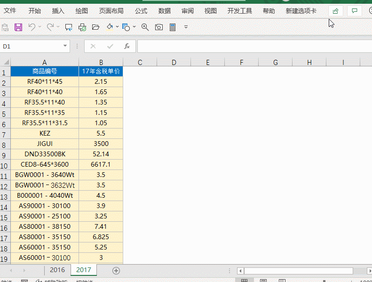Click the Name Box showing D1

coord(32,46)
